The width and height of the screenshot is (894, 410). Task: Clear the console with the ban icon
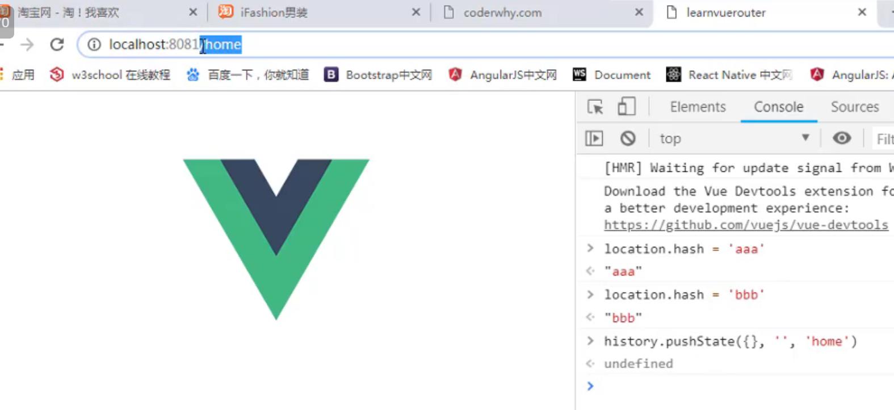[628, 138]
